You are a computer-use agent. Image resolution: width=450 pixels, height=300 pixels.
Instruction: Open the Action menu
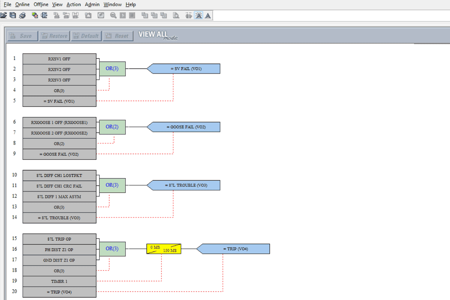click(73, 4)
